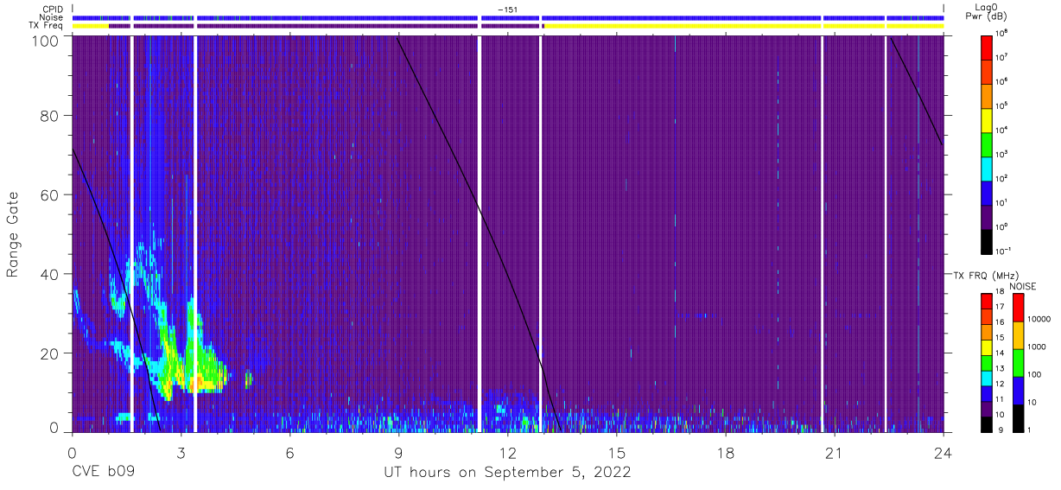1061x490 pixels.
Task: Click x-axis tick label '18'
Action: (x=726, y=453)
